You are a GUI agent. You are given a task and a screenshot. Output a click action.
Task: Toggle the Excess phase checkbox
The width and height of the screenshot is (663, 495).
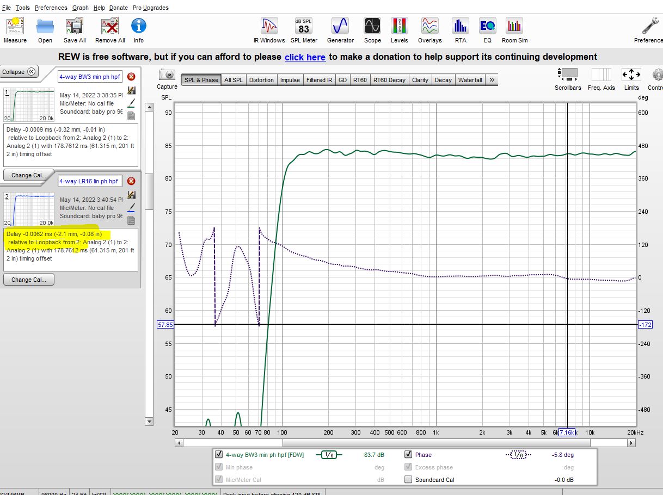[x=408, y=467]
